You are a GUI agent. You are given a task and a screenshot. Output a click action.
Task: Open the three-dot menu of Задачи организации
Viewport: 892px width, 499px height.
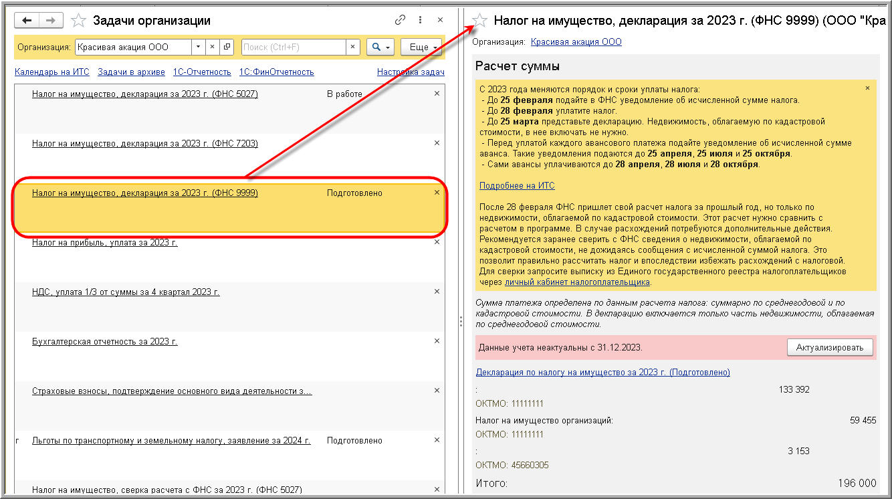point(420,20)
